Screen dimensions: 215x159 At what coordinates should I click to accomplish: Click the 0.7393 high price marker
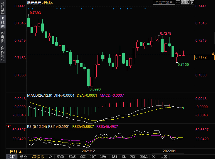point(35,13)
